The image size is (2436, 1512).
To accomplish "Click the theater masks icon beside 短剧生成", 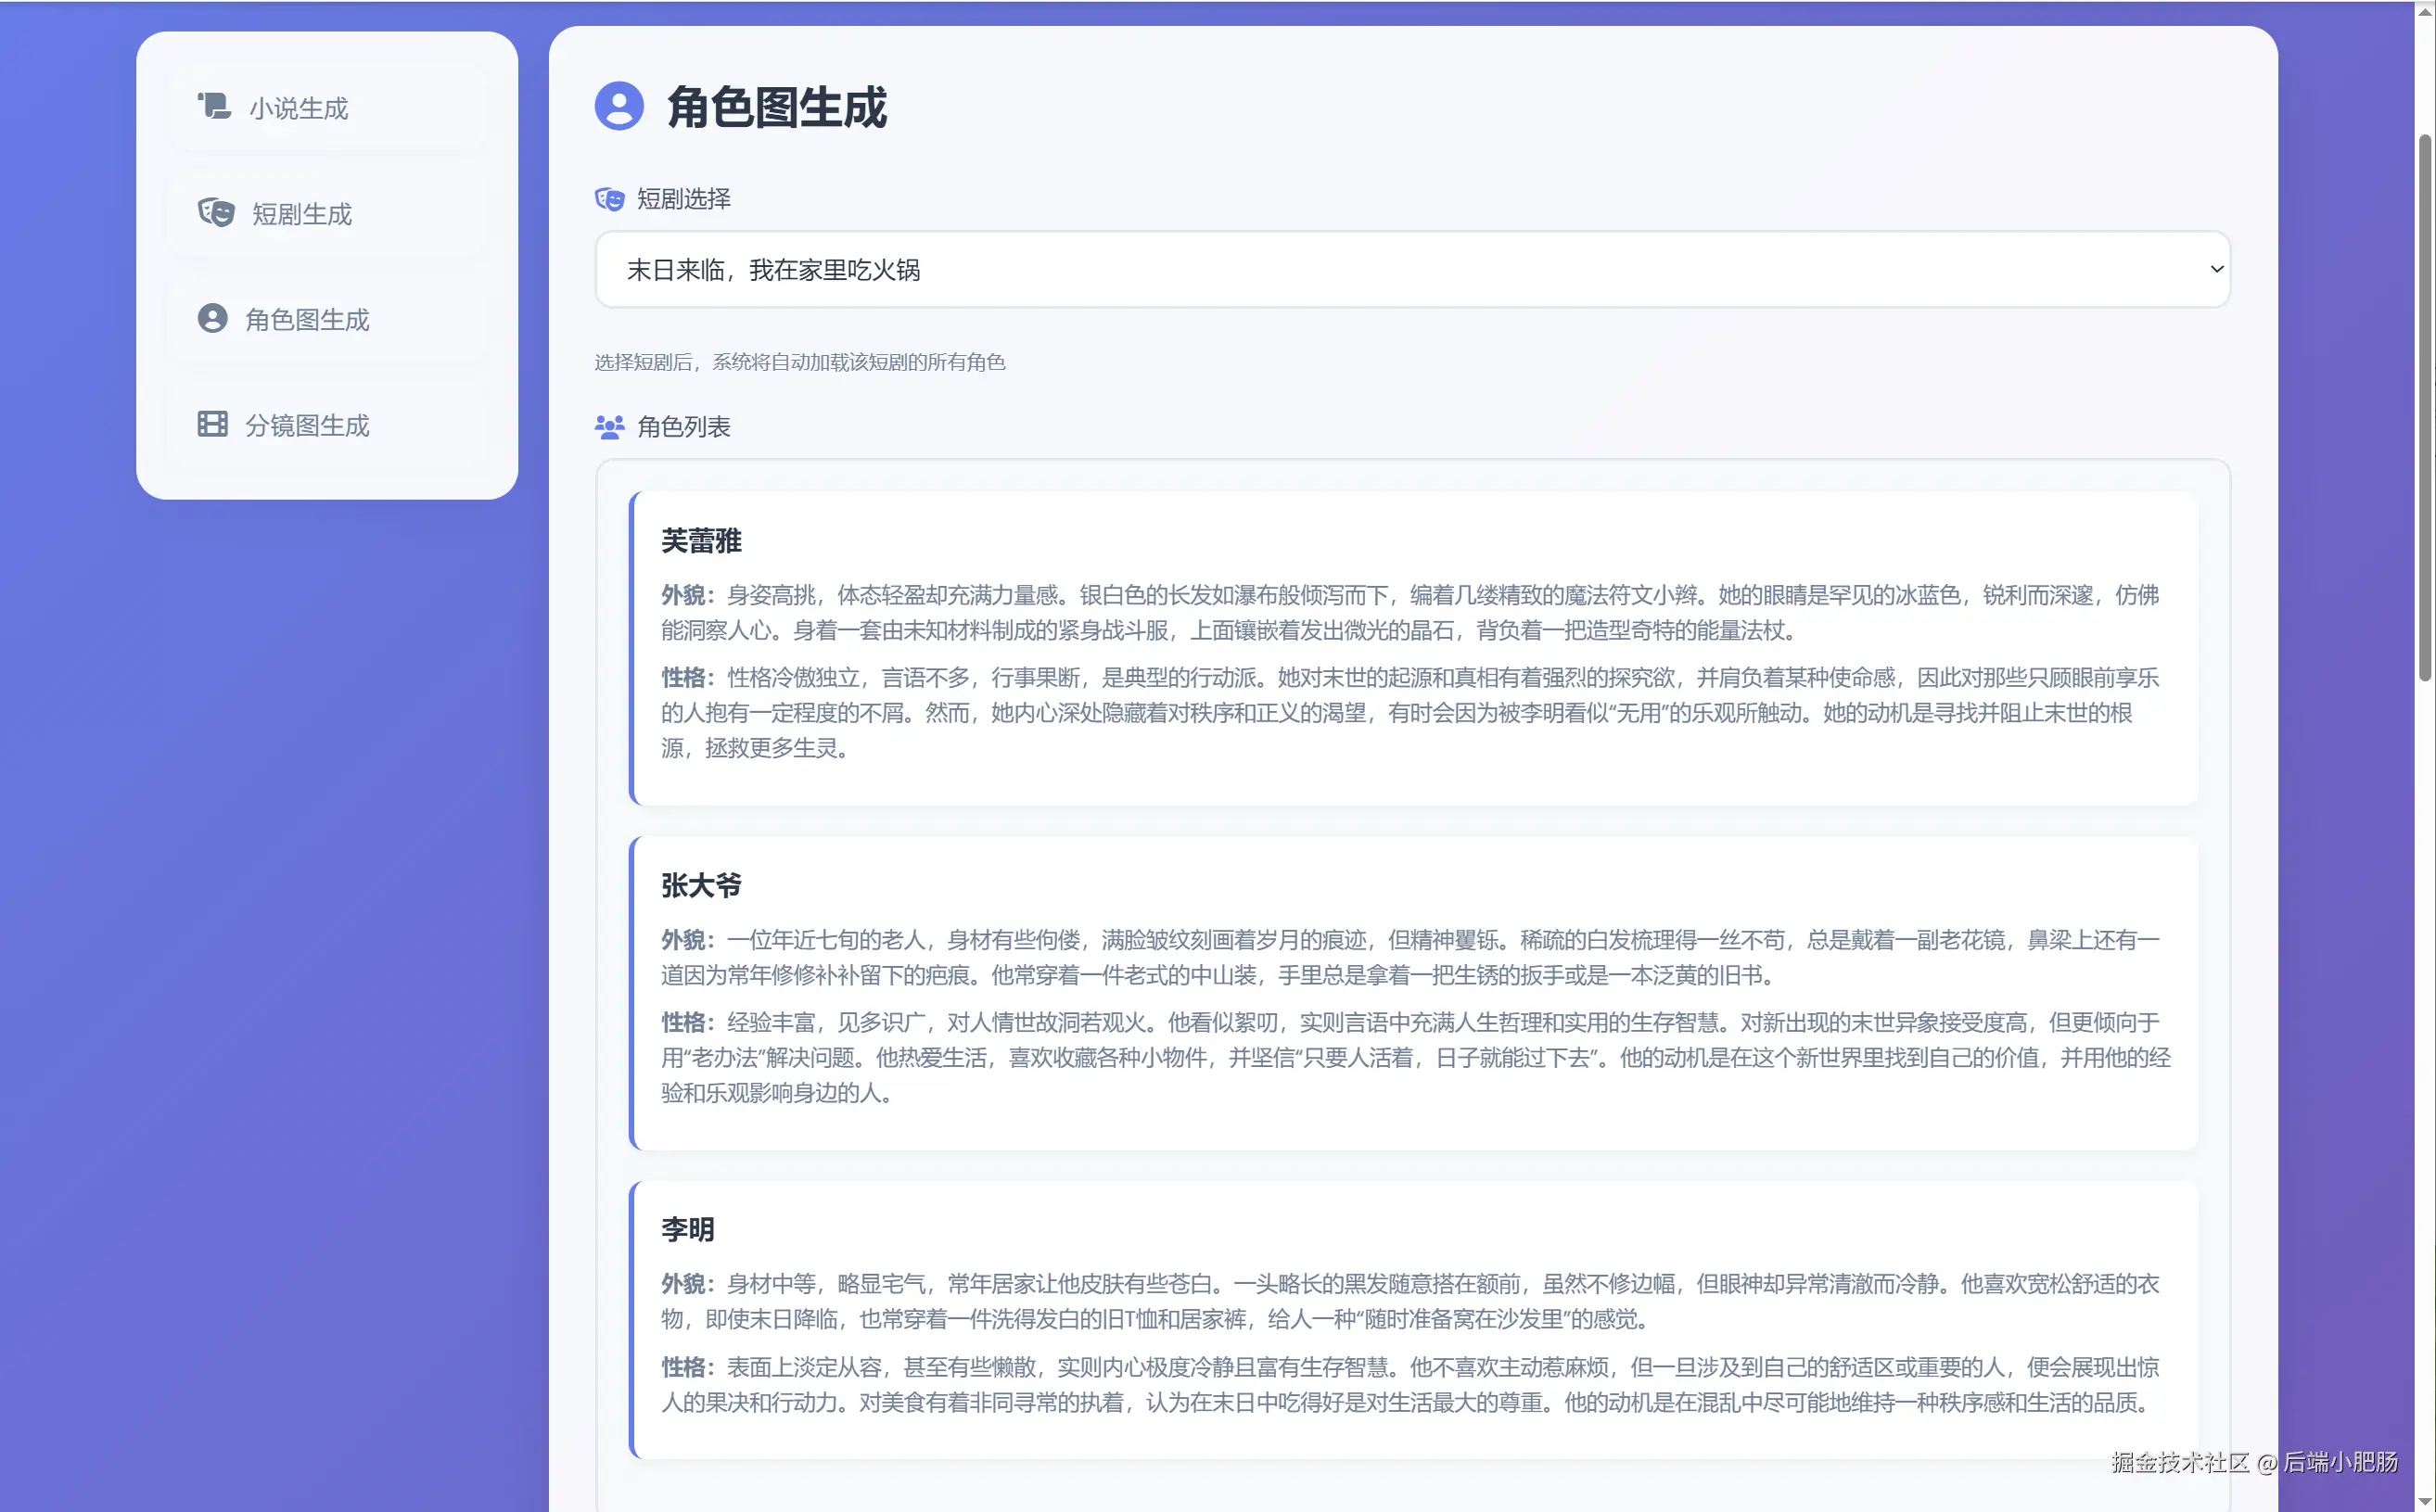I will tap(216, 213).
